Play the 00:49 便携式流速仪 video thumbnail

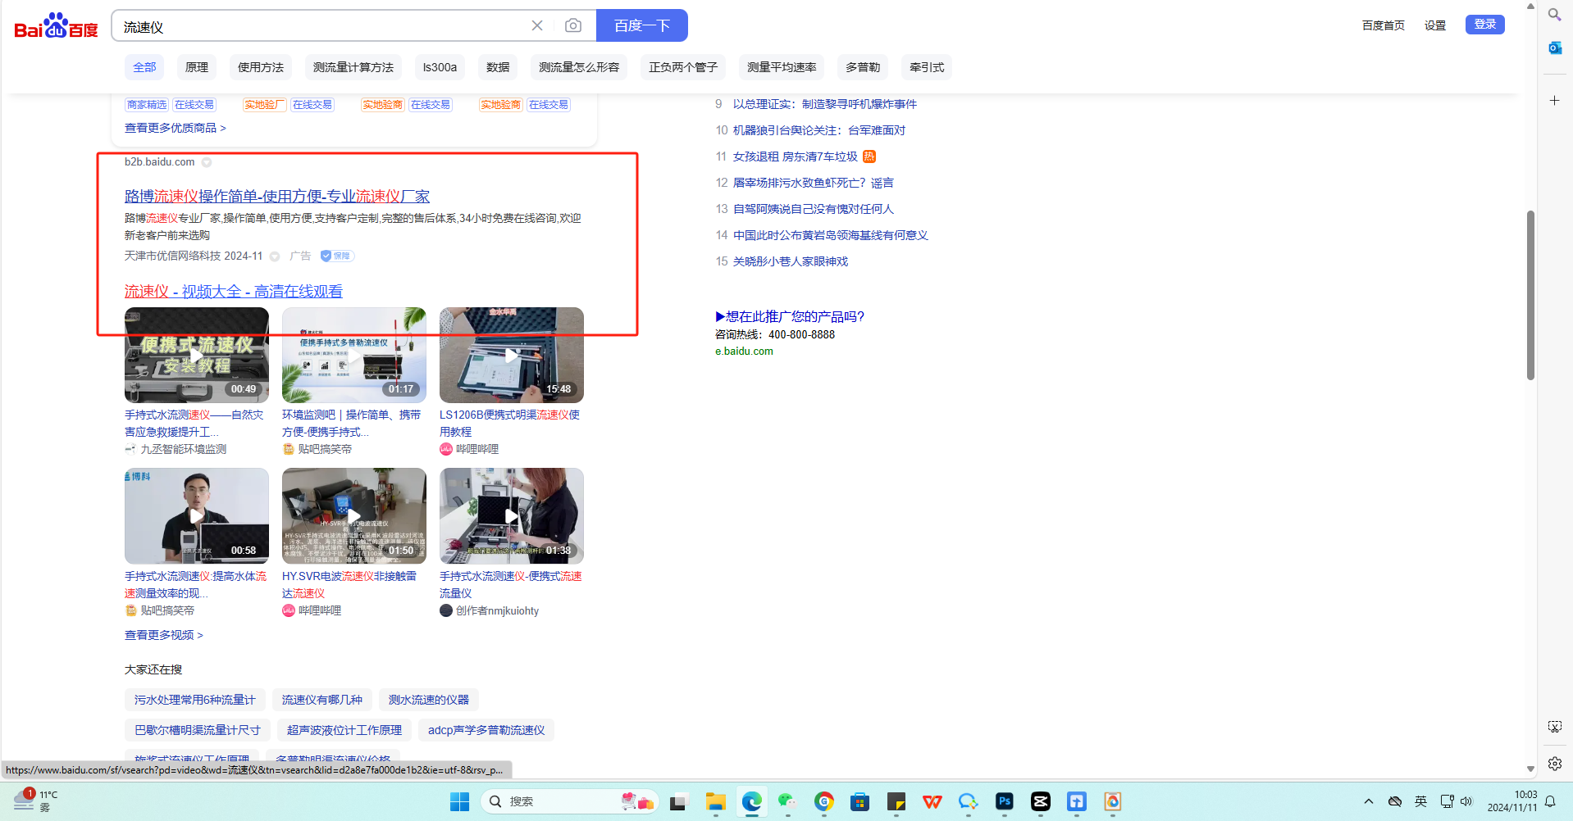[x=197, y=355]
